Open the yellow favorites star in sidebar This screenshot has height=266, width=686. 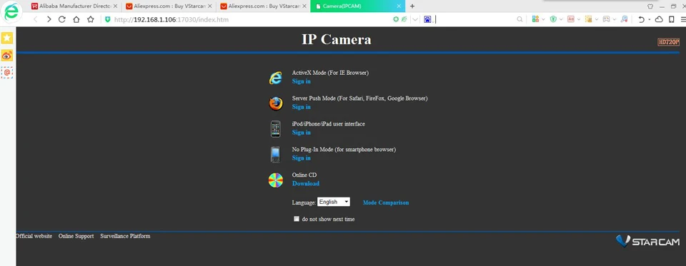7,38
